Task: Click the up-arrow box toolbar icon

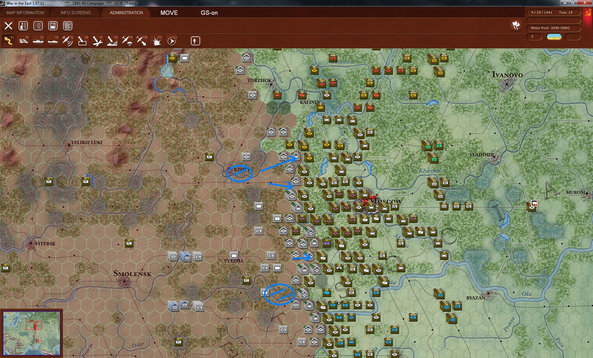Action: pos(195,41)
